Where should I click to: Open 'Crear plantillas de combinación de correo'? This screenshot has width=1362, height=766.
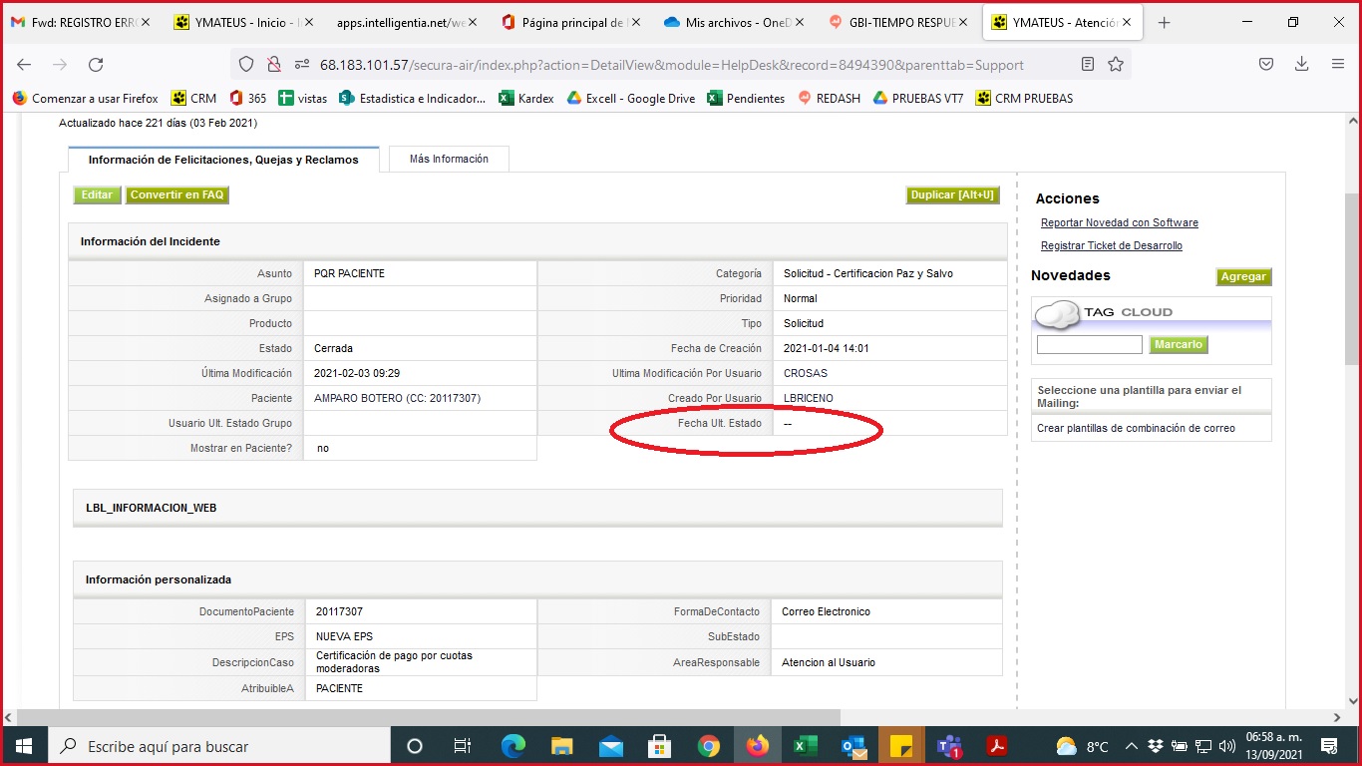(1136, 428)
